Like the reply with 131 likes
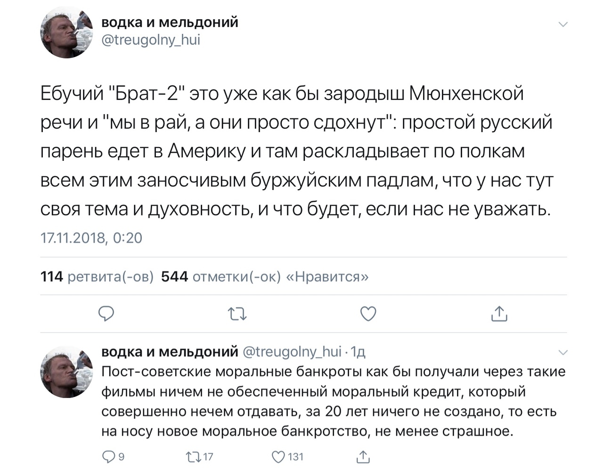The height and width of the screenshot is (473, 603). (x=279, y=456)
